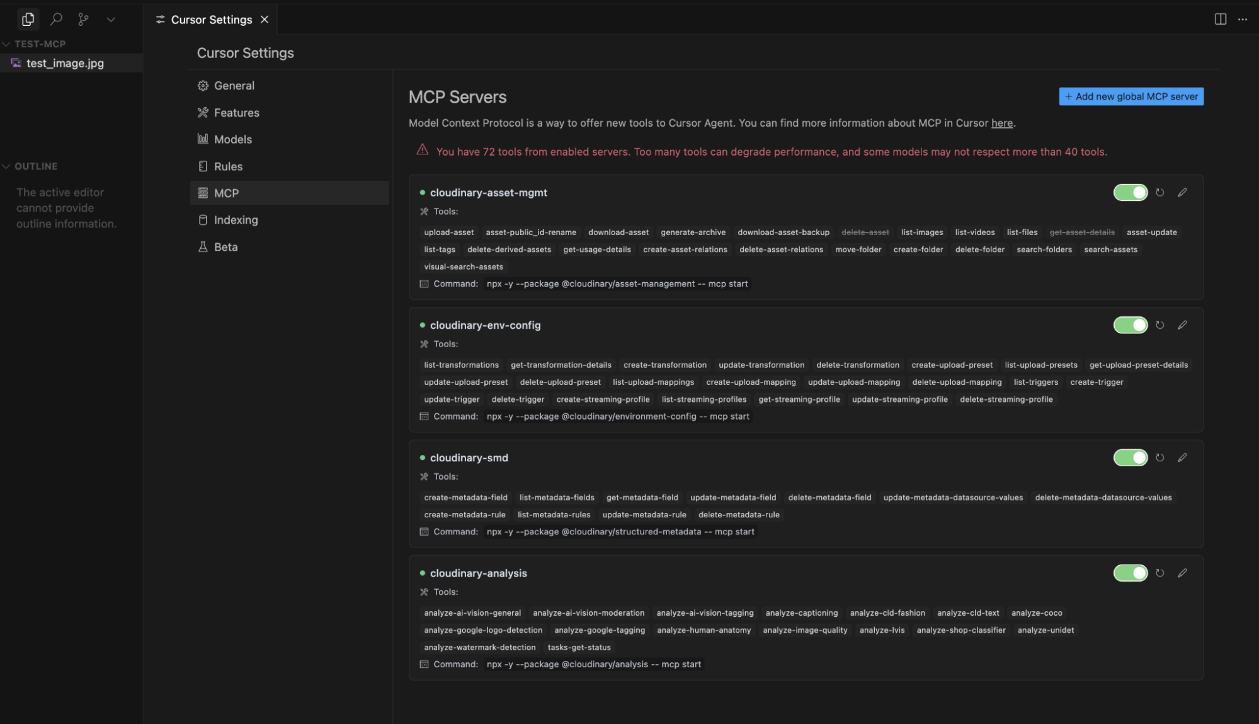Click the analyze-captioning tool chip
Screen dimensions: 1259x724
801,613
